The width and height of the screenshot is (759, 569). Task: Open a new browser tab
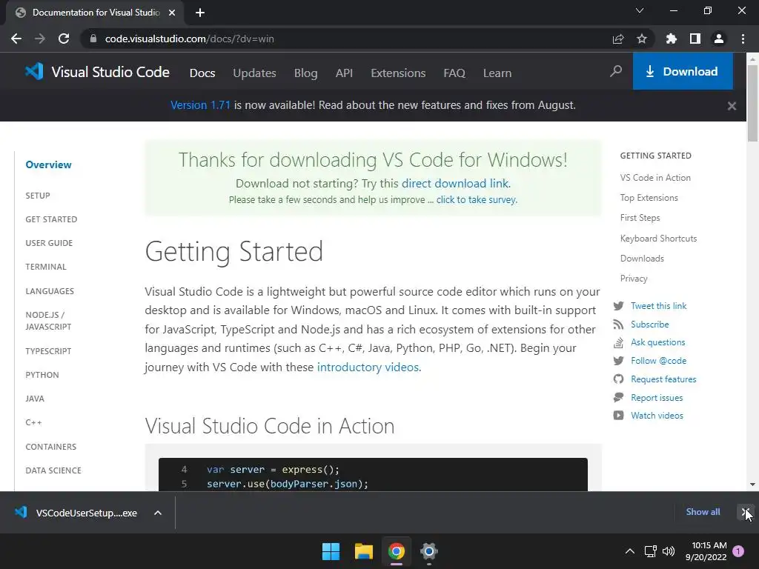click(200, 13)
